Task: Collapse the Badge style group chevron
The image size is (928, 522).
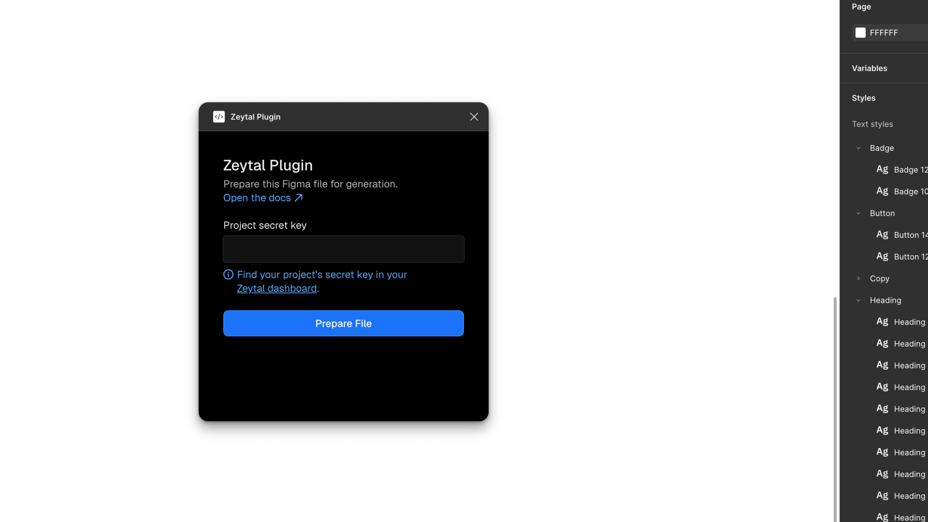Action: coord(858,148)
